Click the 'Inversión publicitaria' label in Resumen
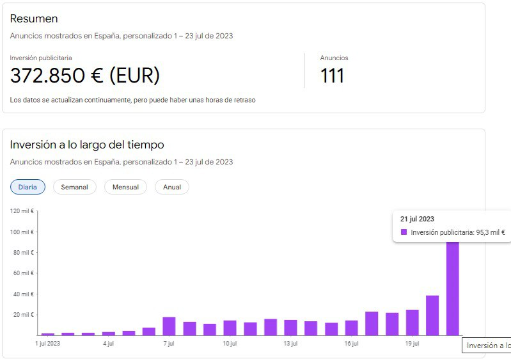This screenshot has width=511, height=359. pyautogui.click(x=41, y=58)
